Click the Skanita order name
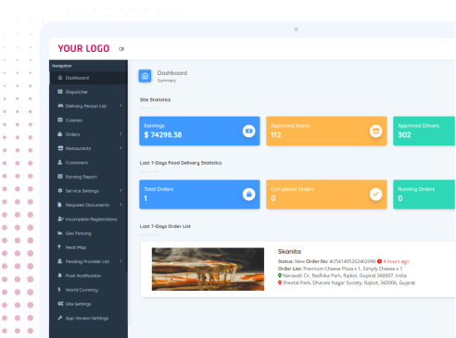The width and height of the screenshot is (456, 338). (x=289, y=251)
